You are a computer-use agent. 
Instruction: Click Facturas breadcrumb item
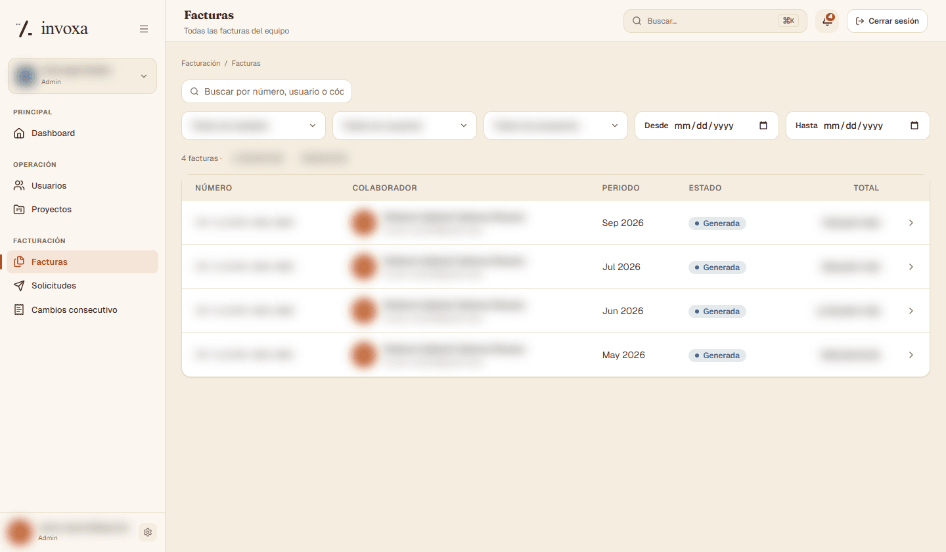pyautogui.click(x=246, y=63)
